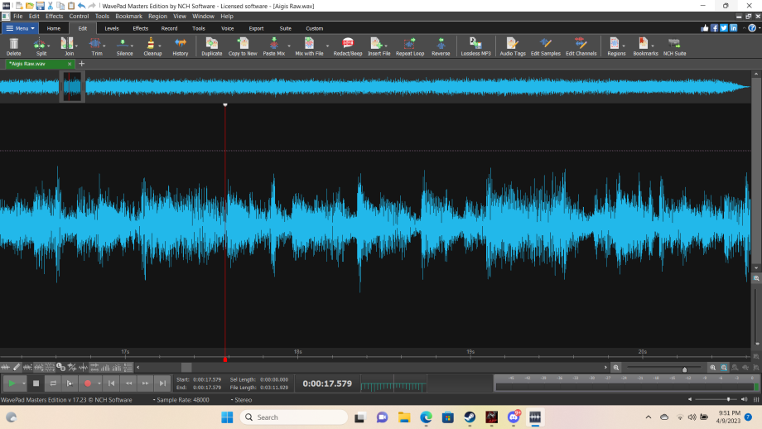Open the Regions tool

[615, 46]
